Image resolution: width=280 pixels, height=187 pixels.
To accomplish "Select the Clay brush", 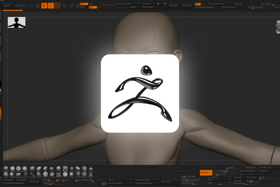I will 6,174.
